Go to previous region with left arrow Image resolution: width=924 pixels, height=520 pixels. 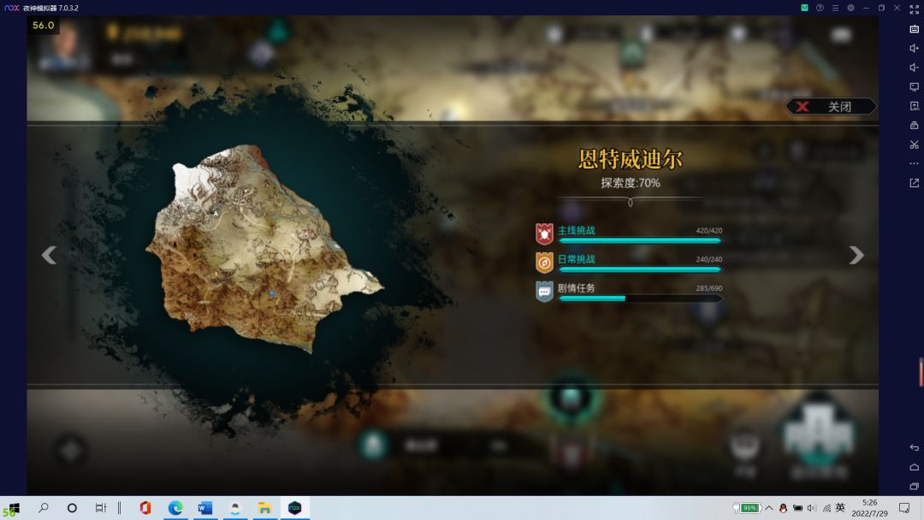(x=49, y=255)
